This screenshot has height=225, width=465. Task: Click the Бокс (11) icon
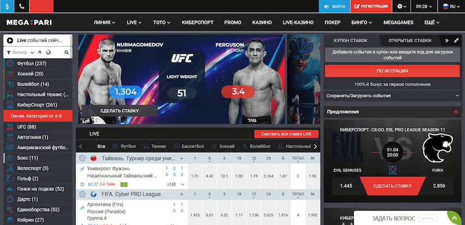point(10,158)
